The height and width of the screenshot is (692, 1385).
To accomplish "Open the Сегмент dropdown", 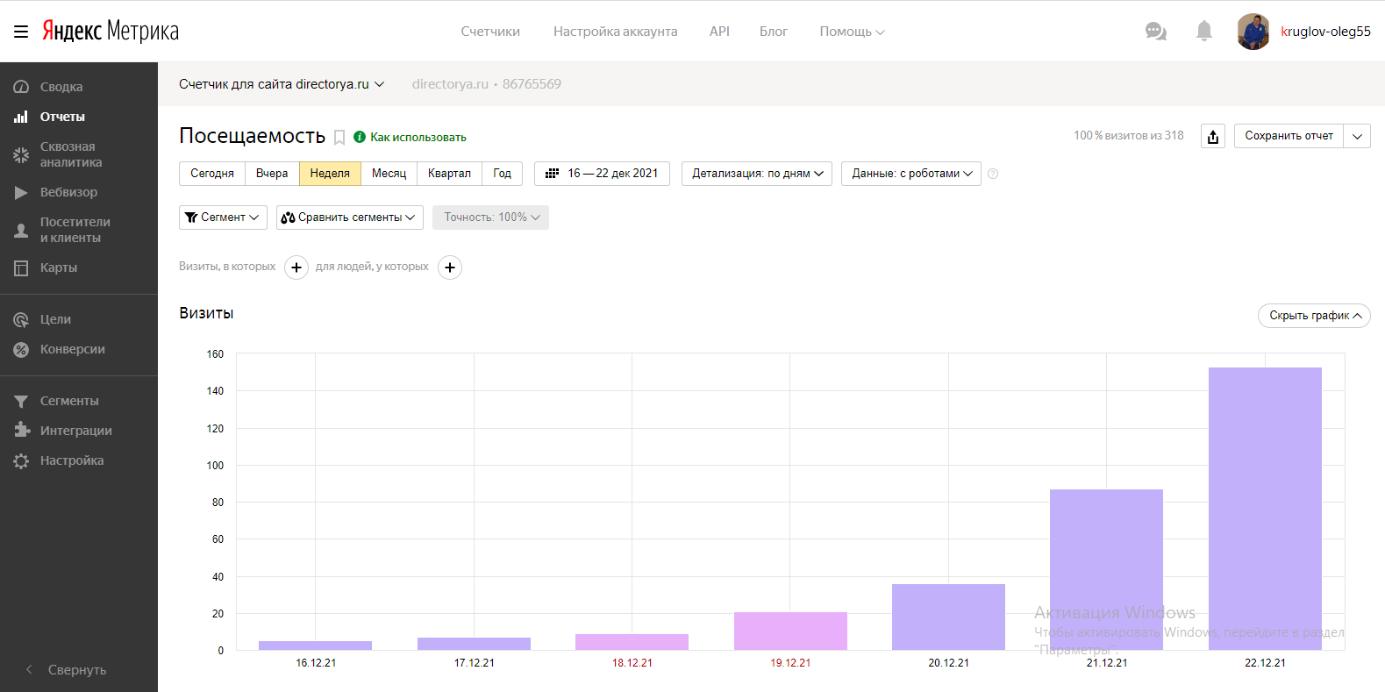I will (223, 218).
